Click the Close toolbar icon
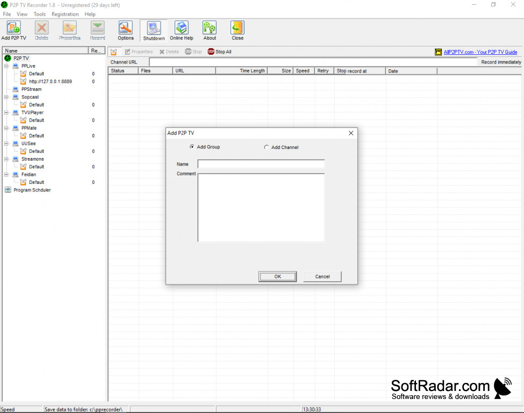Screen dimensions: 524x413 point(237,31)
